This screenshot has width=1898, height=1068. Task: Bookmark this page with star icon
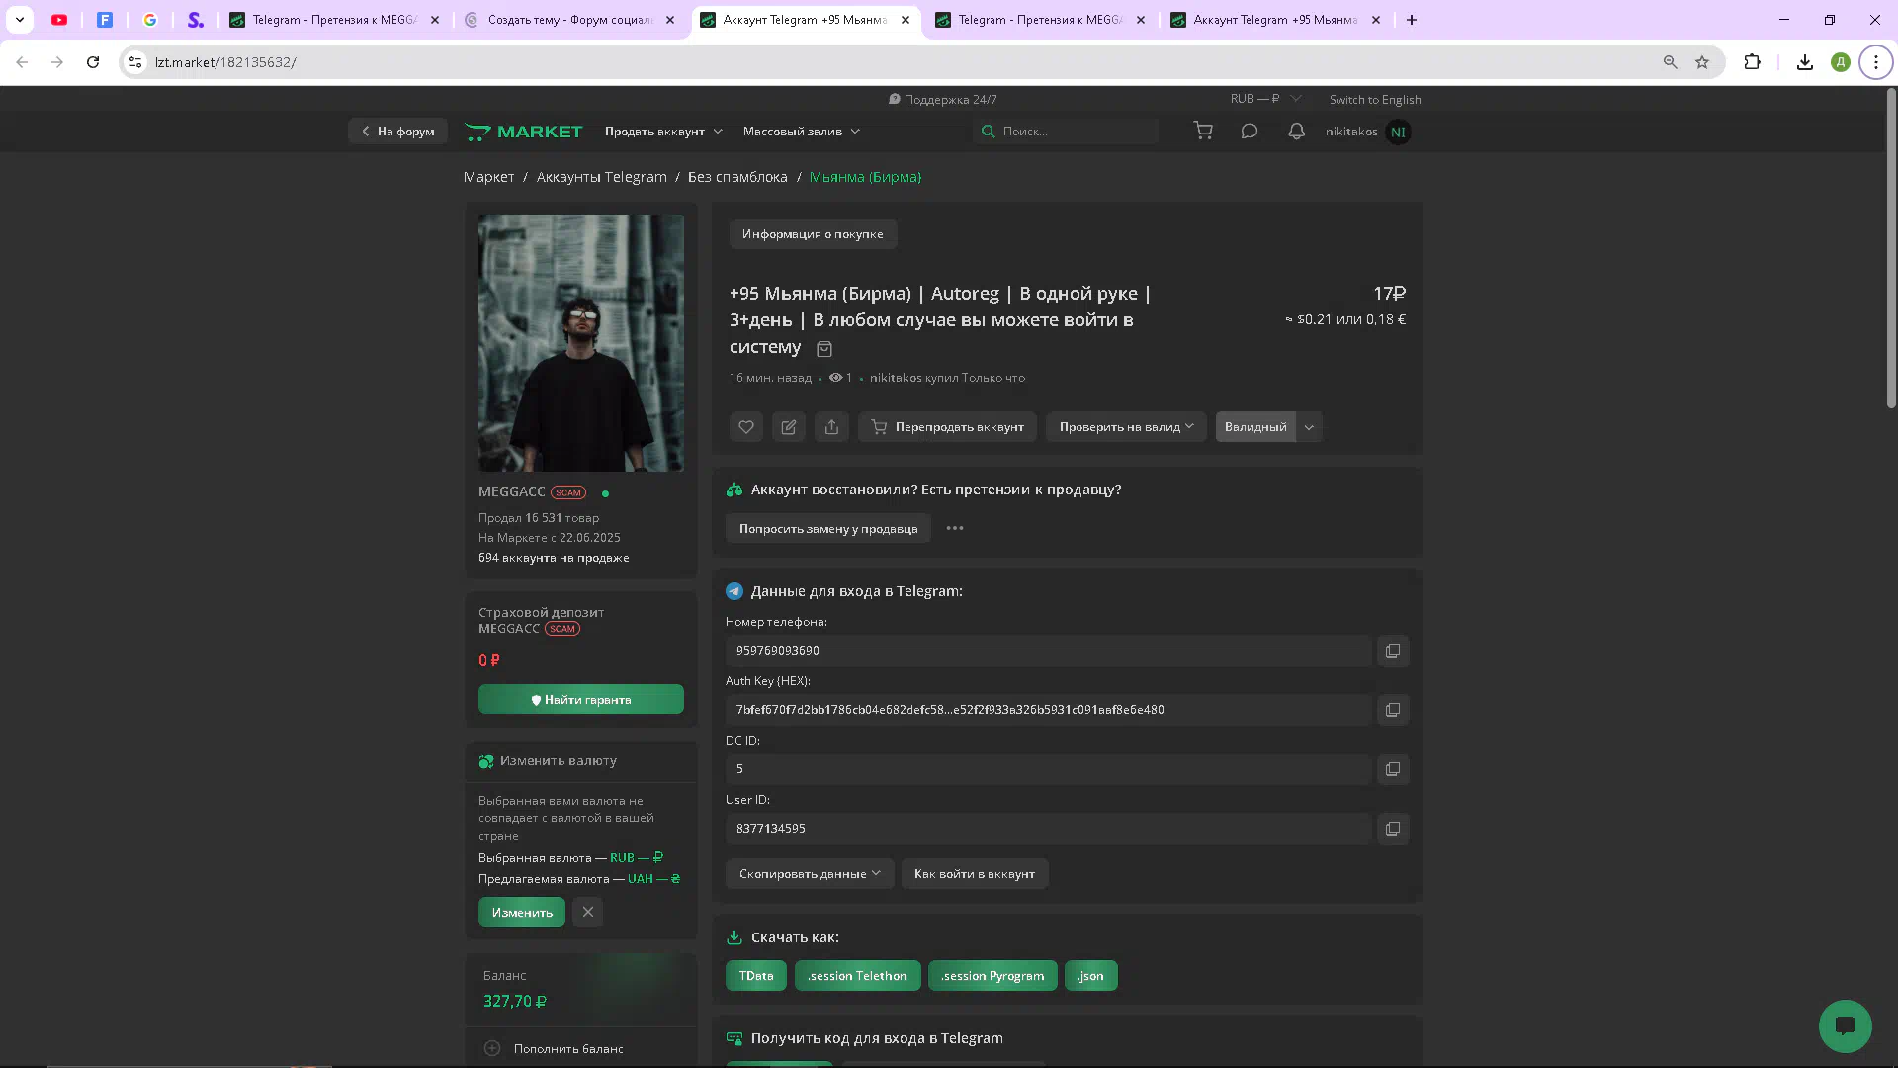1702,62
